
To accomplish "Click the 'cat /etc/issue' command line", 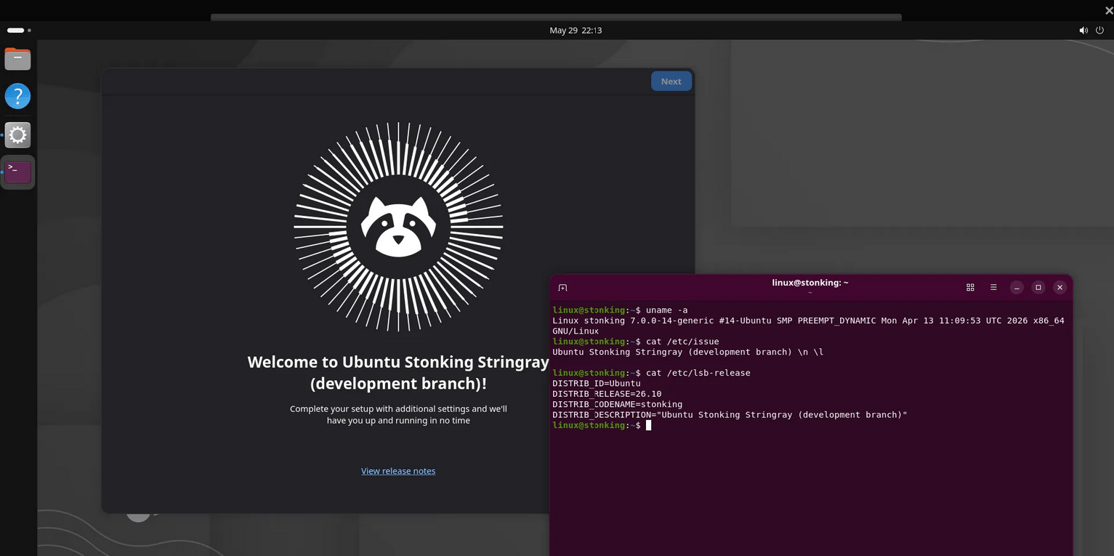I will [x=636, y=342].
